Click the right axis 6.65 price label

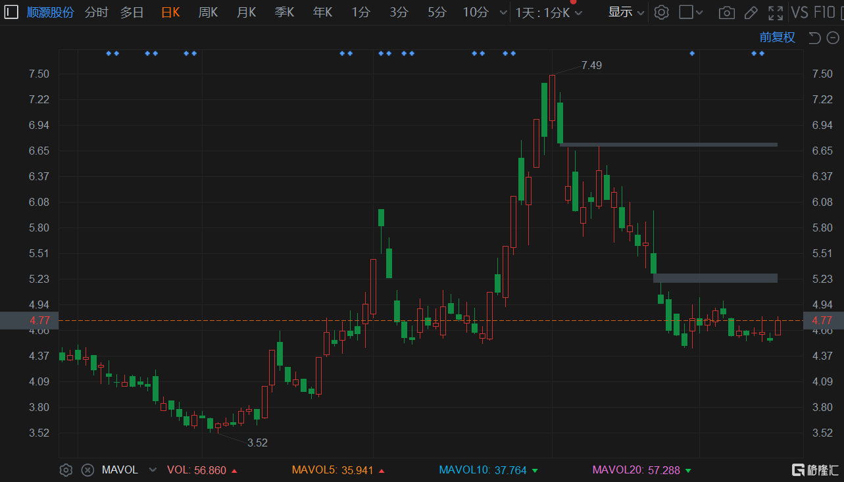(x=823, y=151)
